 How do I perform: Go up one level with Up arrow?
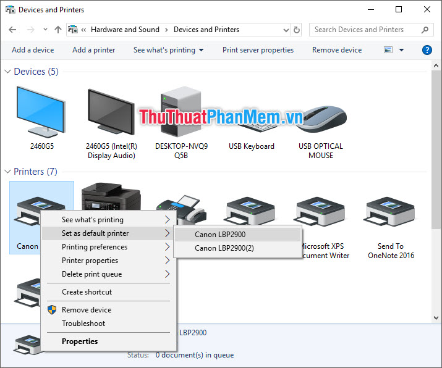[x=58, y=30]
